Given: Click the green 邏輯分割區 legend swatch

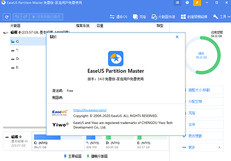Looking at the screenshot, I should point(88,156).
